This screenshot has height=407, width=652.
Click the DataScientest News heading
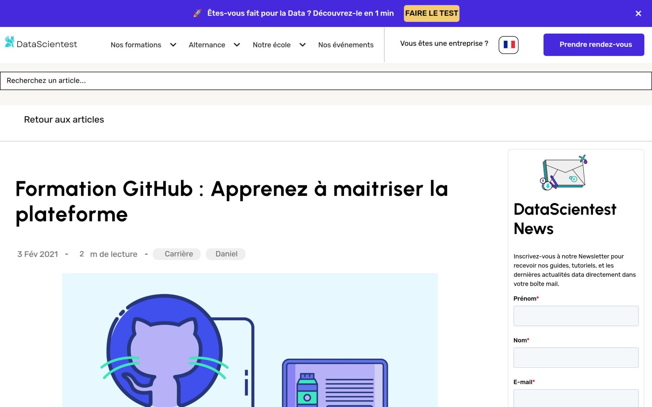point(565,219)
